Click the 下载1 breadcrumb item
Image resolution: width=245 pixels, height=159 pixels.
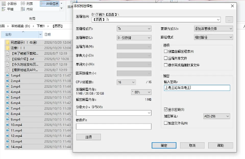pyautogui.click(x=41, y=26)
